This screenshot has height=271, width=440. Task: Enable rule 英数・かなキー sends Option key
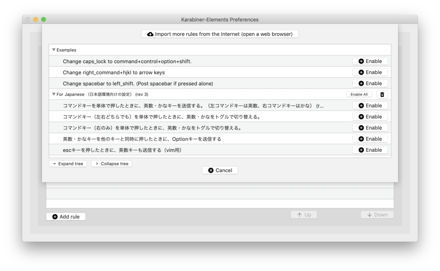coord(370,139)
